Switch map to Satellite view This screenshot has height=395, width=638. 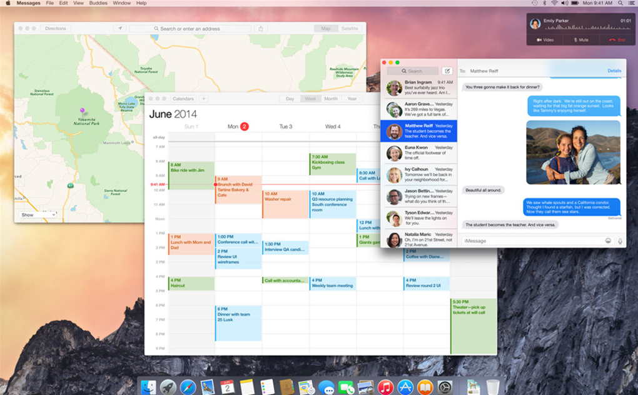click(350, 29)
